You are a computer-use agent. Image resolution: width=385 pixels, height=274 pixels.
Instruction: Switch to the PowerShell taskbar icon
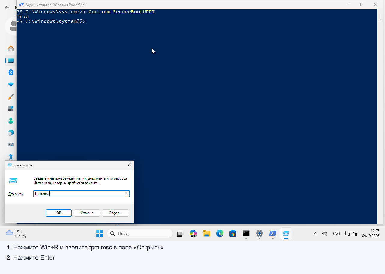point(273,233)
